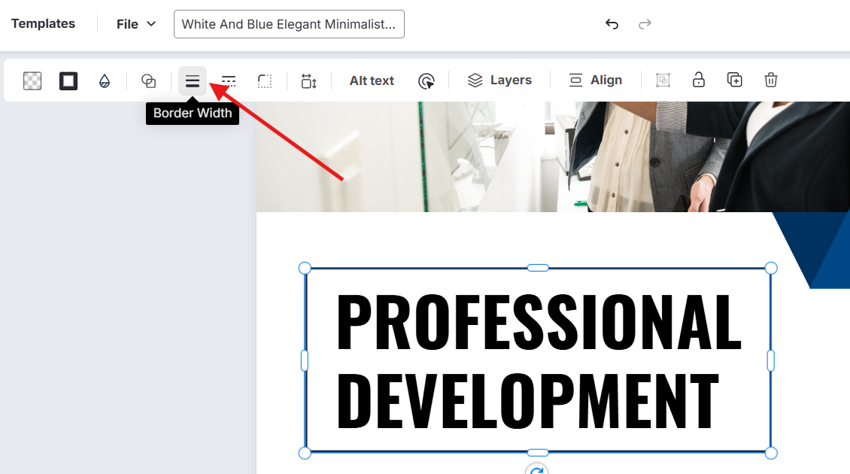Open the border color swatch
850x474 pixels.
click(x=68, y=81)
